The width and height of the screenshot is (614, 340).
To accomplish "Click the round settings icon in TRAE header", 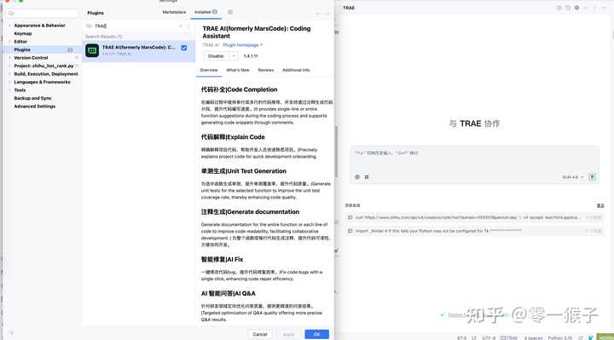I will (576, 8).
